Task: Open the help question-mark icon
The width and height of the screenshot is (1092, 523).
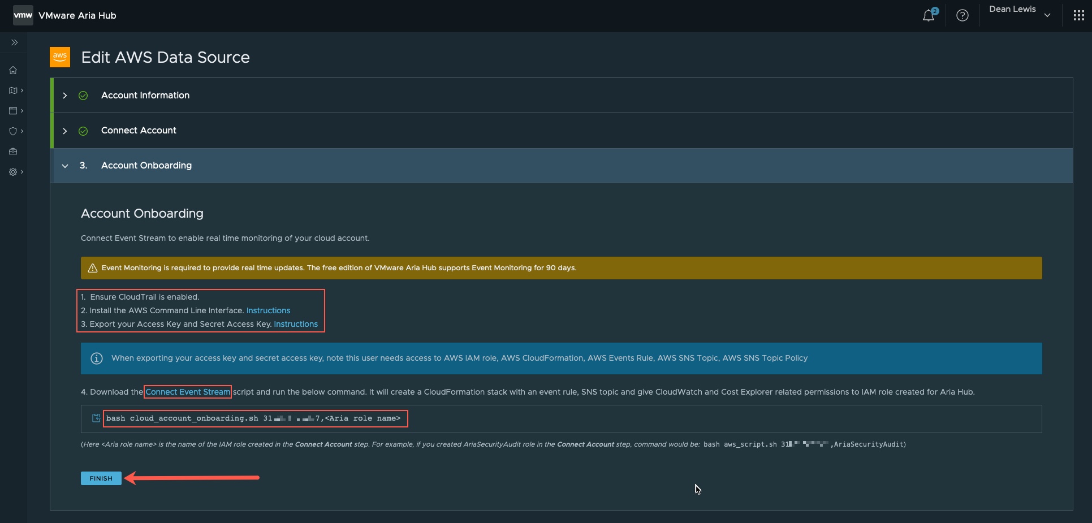Action: click(962, 15)
